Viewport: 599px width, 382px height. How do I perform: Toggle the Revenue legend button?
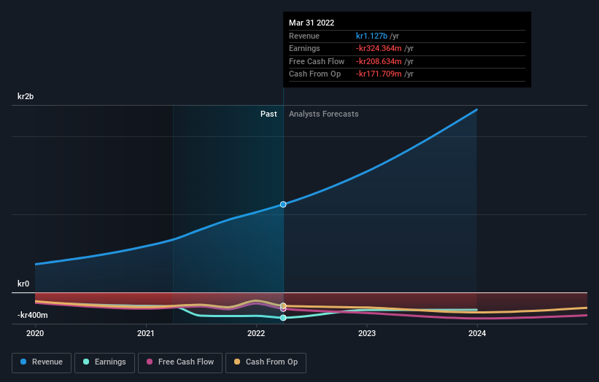coord(42,362)
